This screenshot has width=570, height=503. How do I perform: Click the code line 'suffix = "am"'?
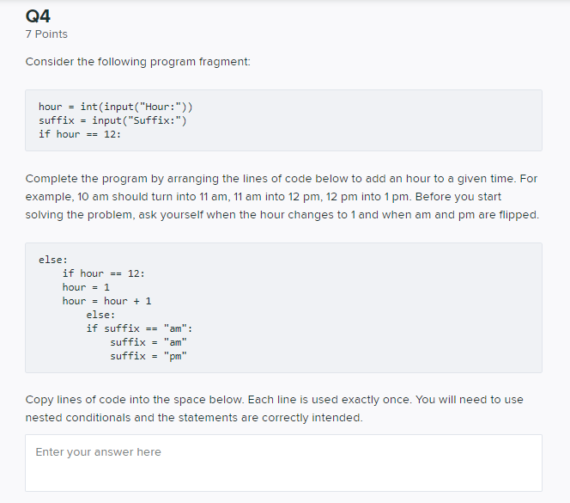[x=149, y=342]
